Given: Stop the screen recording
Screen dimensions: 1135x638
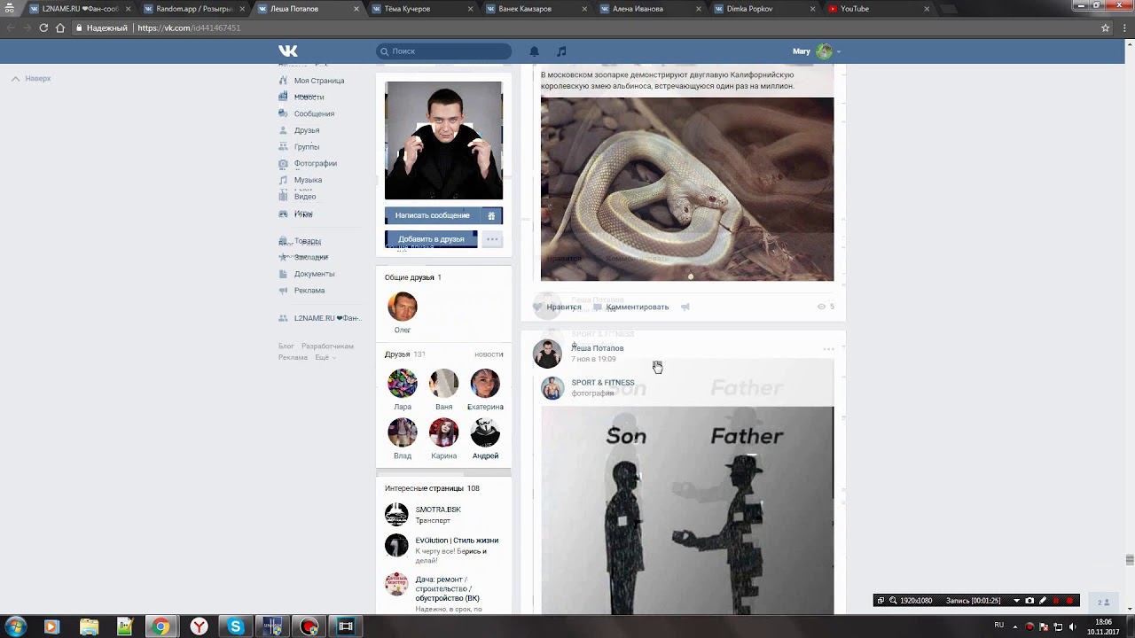Looking at the screenshot, I should pos(1069,601).
